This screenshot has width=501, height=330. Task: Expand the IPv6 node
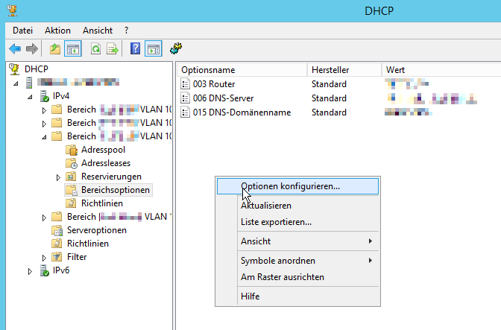(x=31, y=271)
